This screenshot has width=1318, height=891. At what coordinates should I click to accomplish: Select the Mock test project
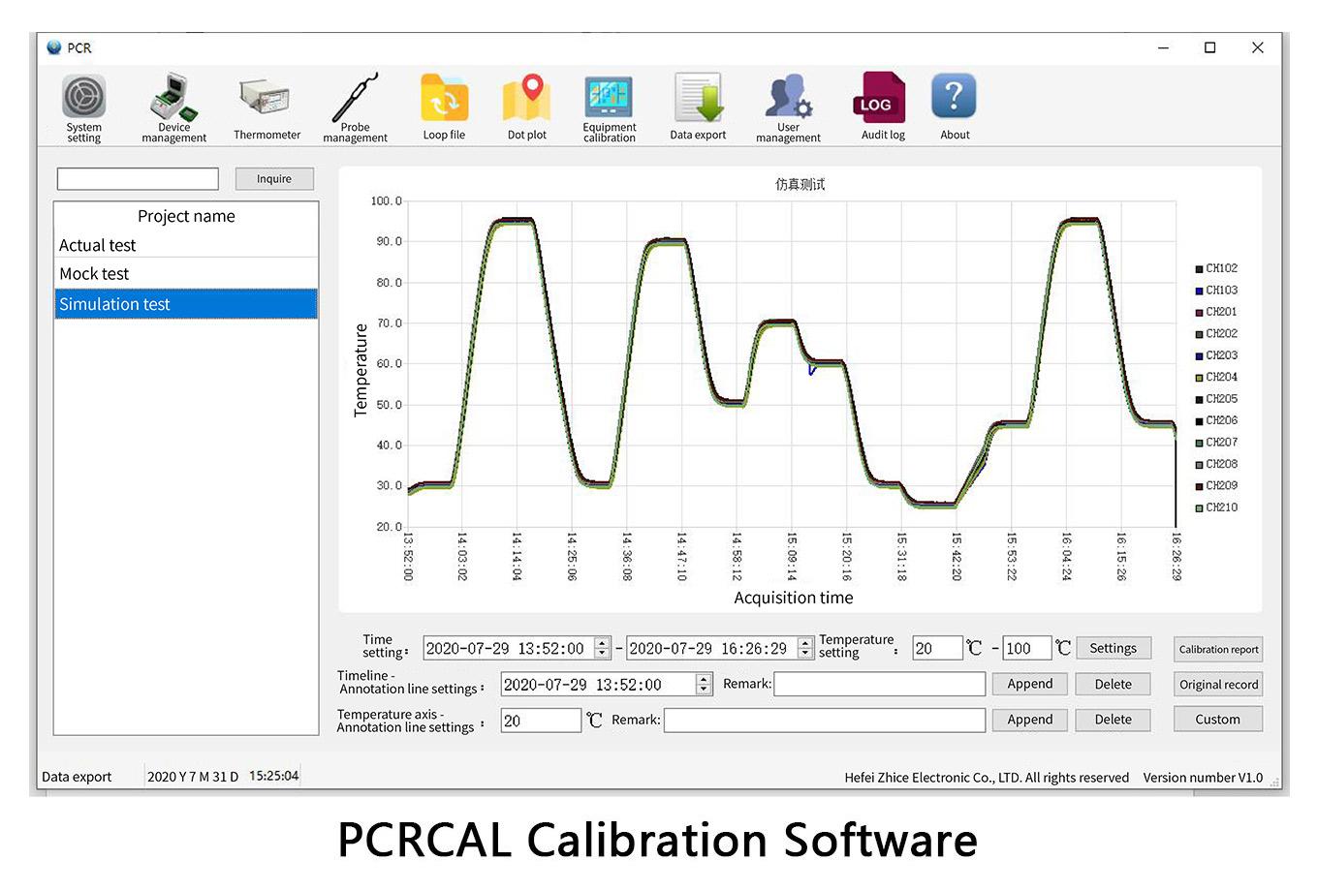tap(186, 274)
